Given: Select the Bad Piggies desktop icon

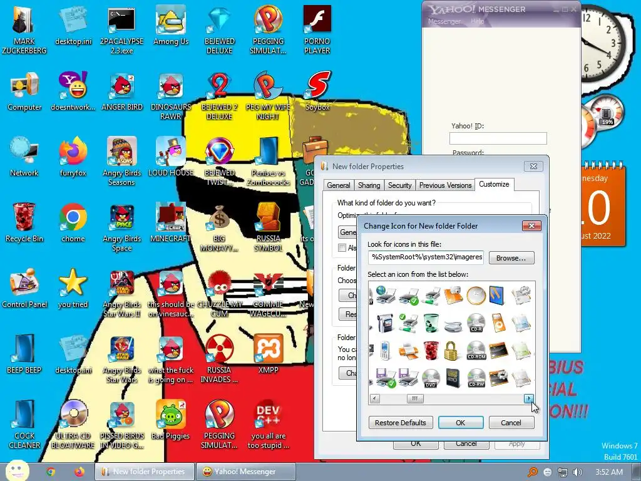Looking at the screenshot, I should click(170, 420).
